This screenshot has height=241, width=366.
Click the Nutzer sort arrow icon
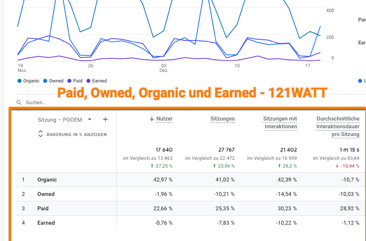[152, 119]
